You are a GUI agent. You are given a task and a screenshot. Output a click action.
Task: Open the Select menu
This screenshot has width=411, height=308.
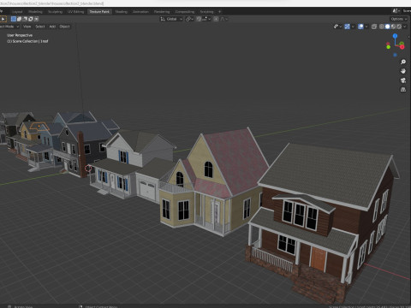(x=40, y=27)
